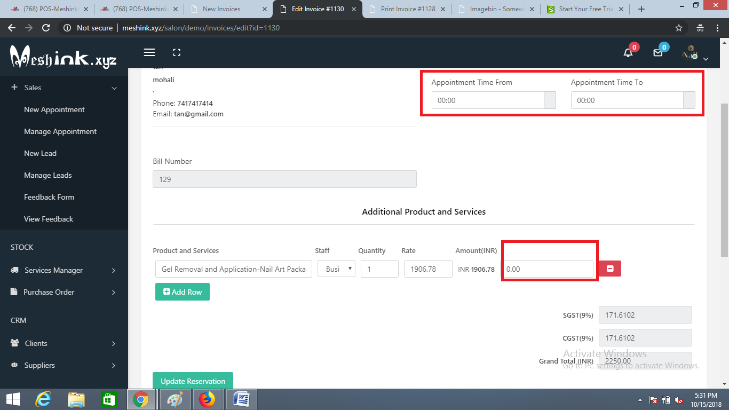Enter fullscreen via expand icon
Image resolution: width=729 pixels, height=410 pixels.
177,52
